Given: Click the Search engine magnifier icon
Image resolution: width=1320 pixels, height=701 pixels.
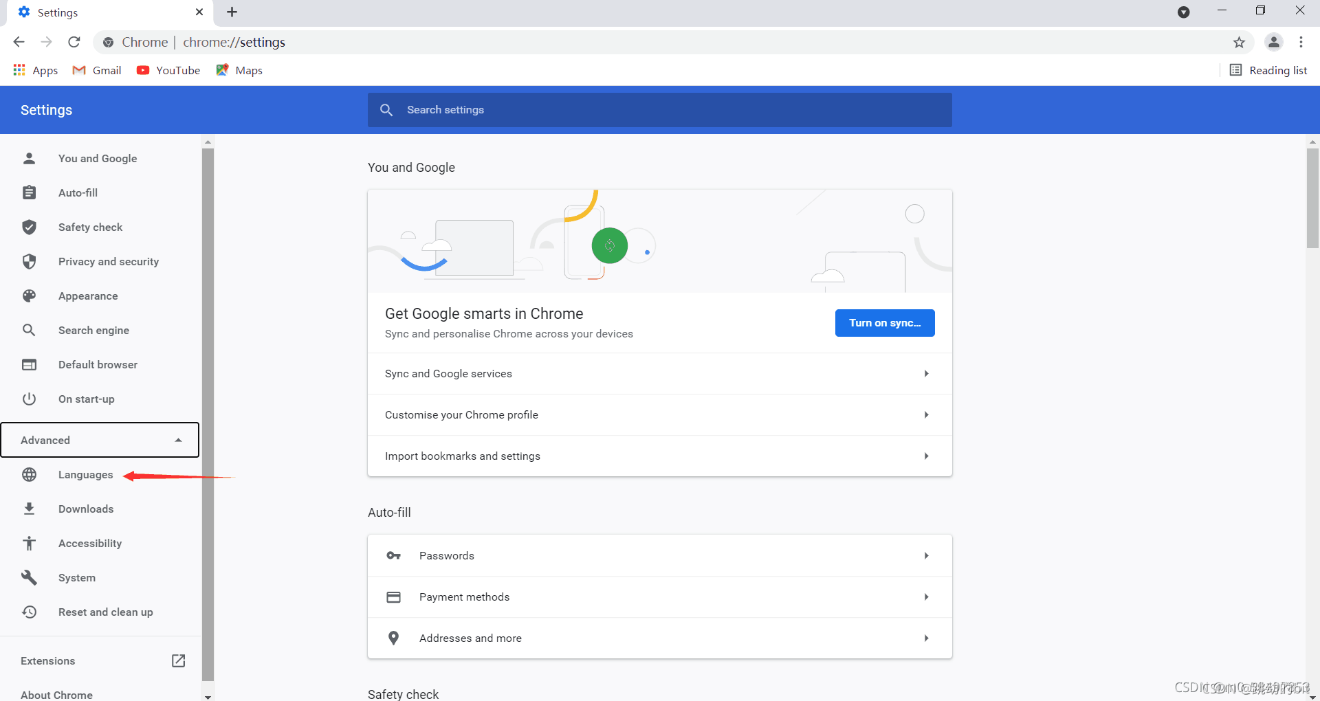Looking at the screenshot, I should point(29,330).
